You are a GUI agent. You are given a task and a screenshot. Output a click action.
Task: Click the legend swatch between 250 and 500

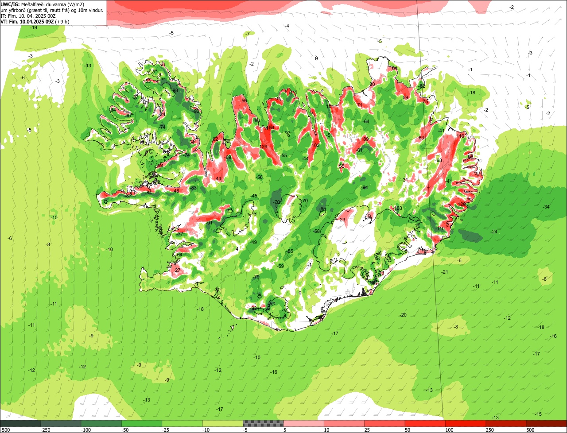coord(506,423)
